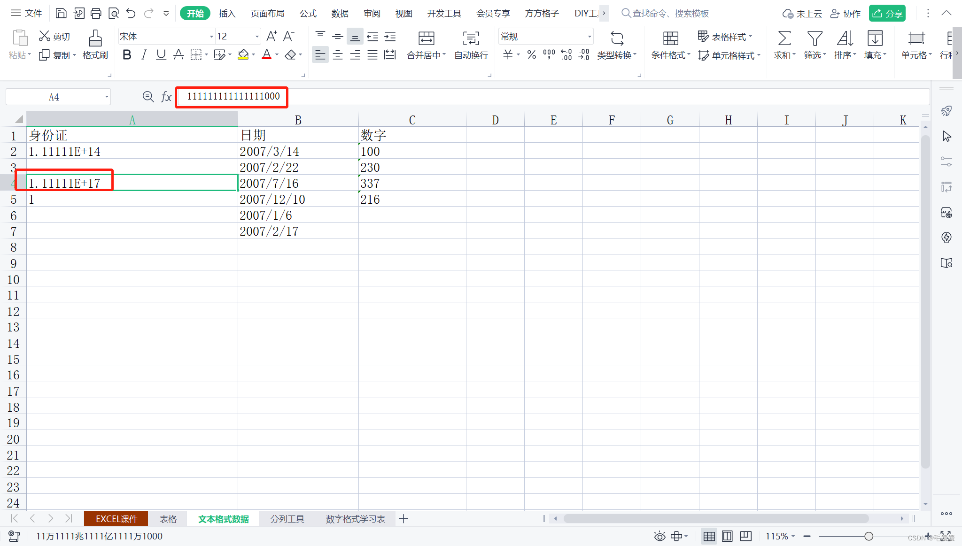The image size is (962, 546).
Task: Expand the number format dropdown showing 常规
Action: click(x=589, y=37)
